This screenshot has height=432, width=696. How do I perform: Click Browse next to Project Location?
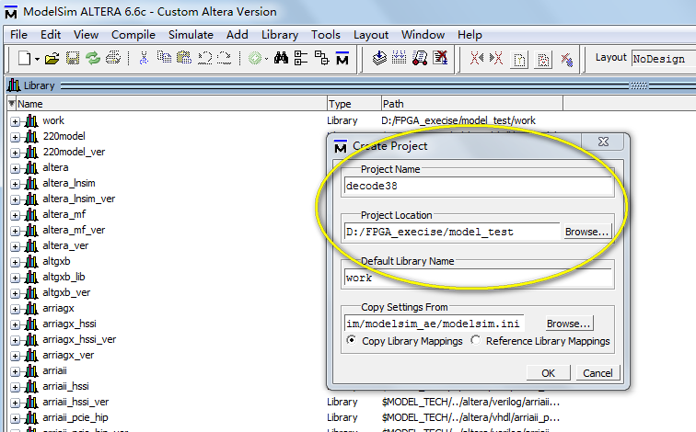tap(586, 232)
